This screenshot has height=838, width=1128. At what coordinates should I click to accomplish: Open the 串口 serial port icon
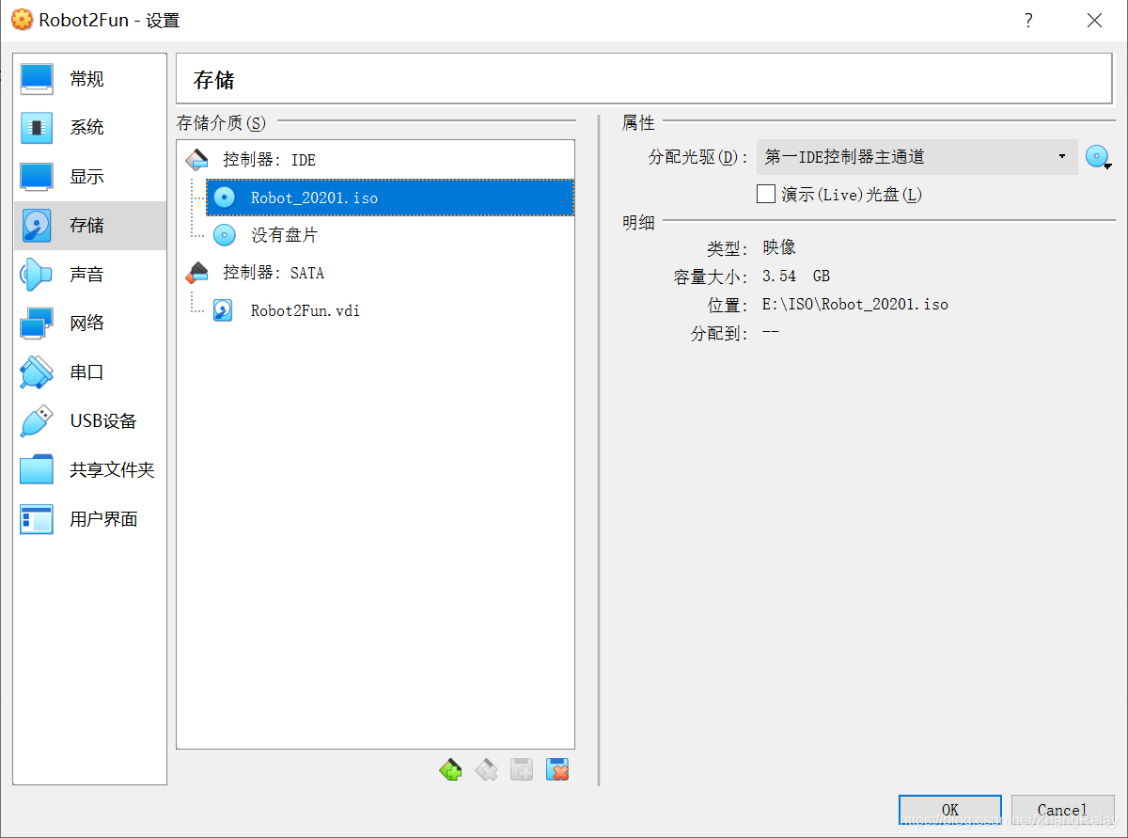coord(37,372)
